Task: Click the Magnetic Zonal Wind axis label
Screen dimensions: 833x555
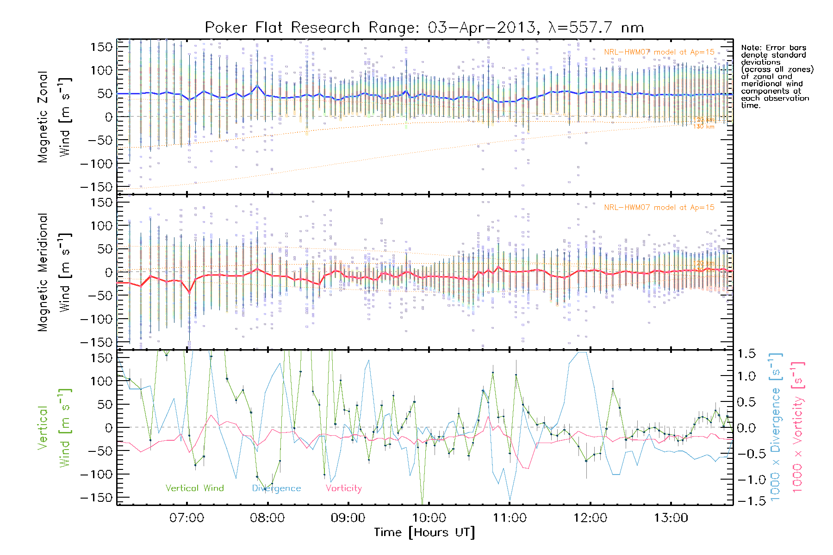Action: (x=54, y=117)
